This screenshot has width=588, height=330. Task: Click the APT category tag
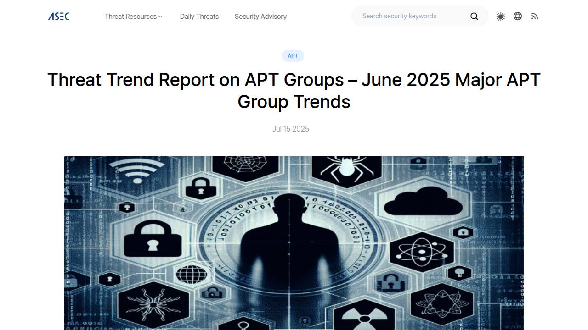tap(293, 56)
